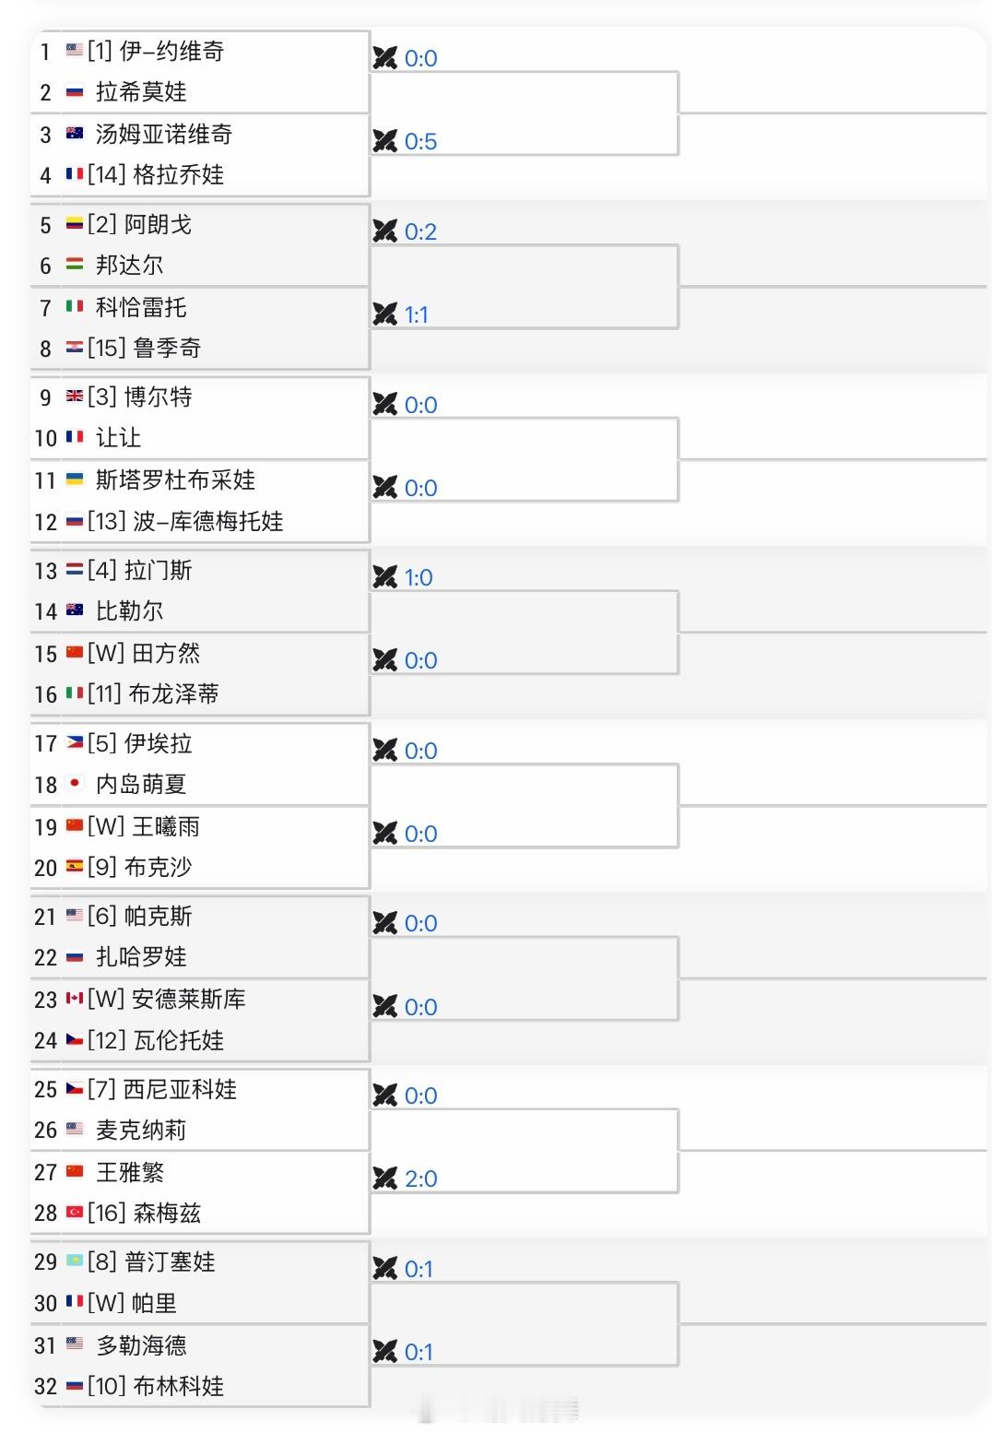Click seeded player 波-库德梅托娃
The height and width of the screenshot is (1433, 992).
pyautogui.click(x=207, y=521)
